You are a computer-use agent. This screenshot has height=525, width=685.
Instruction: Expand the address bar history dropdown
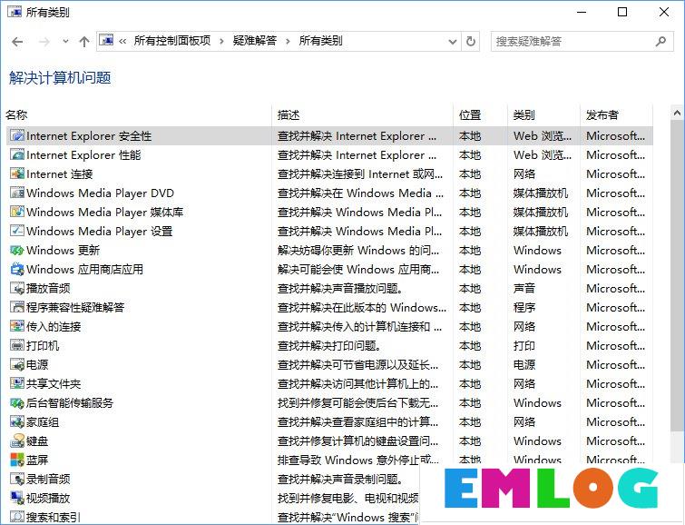453,42
